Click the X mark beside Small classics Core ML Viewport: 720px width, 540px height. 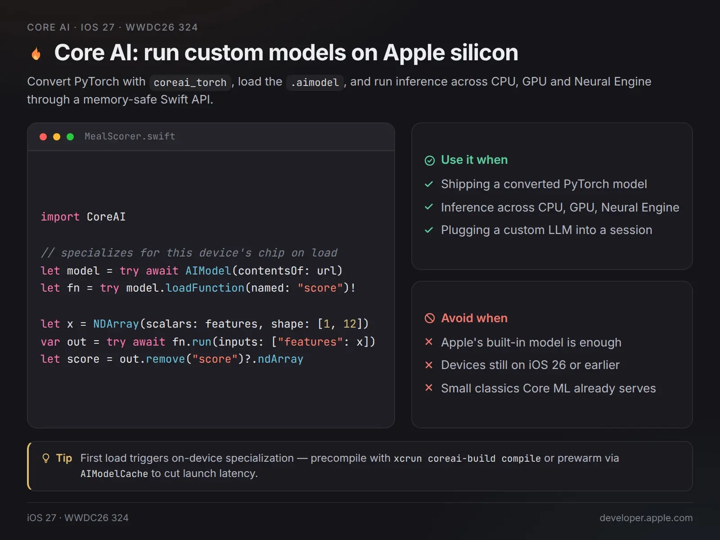(429, 387)
